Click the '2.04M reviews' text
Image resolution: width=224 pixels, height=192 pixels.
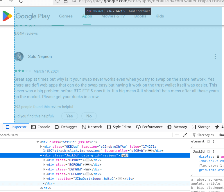click(x=26, y=34)
